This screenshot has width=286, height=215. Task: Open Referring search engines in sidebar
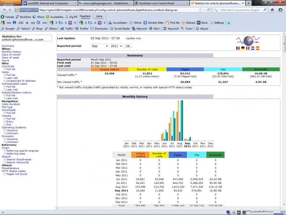(x=22, y=151)
